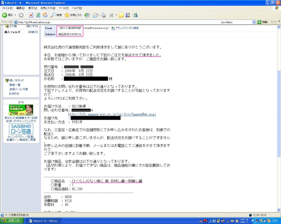Click the sender address shop@toranoana.co.jp
The height and width of the screenshot is (224, 281).
click(96, 28)
